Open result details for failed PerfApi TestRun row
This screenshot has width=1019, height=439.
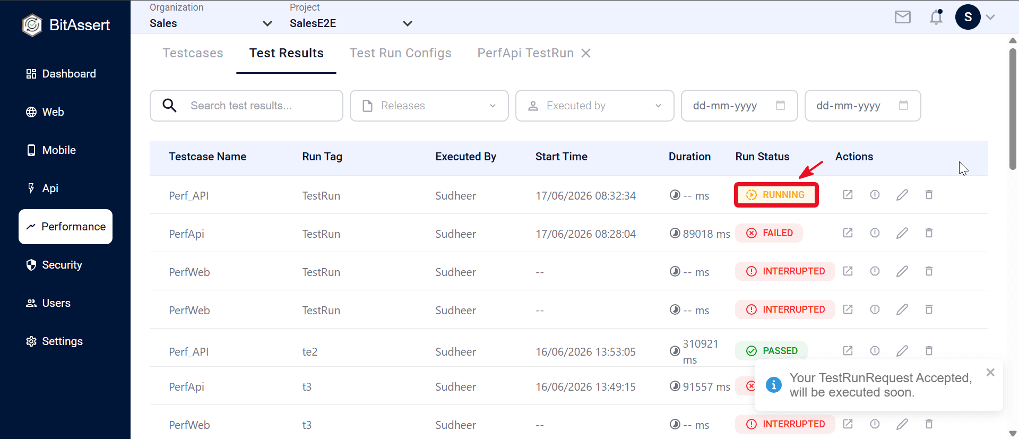848,233
